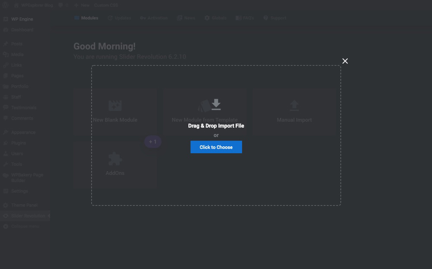Switch to the Support tab
Screen dimensions: 432x269
point(275,18)
